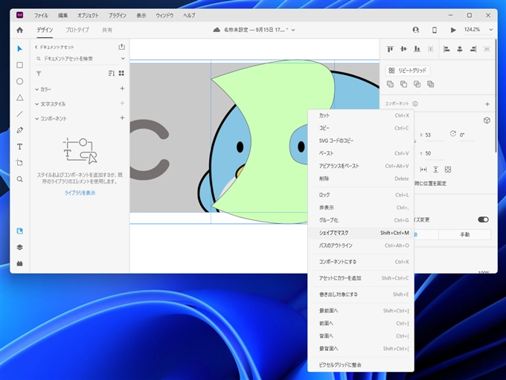Image resolution: width=506 pixels, height=380 pixels.
Task: Open the asset search dropdown chevron
Action: (123, 59)
